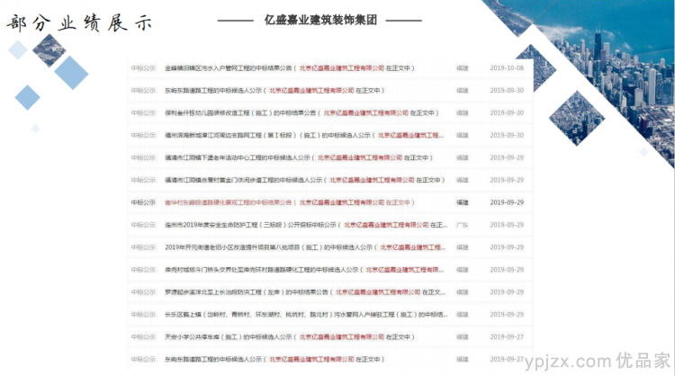Open the 防洪工程（左岸）result announcement
The height and width of the screenshot is (376, 675).
tap(305, 291)
